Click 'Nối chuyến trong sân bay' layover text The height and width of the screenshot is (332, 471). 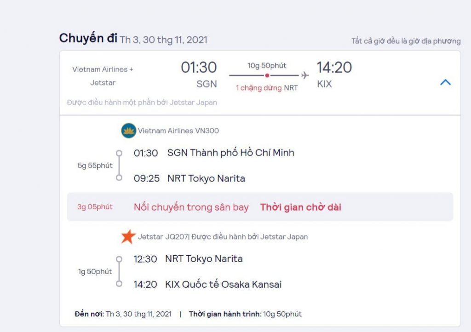191,207
